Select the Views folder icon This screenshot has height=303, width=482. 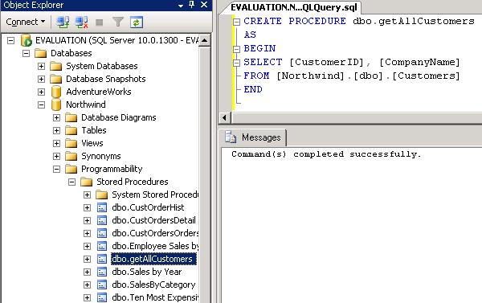[71, 143]
